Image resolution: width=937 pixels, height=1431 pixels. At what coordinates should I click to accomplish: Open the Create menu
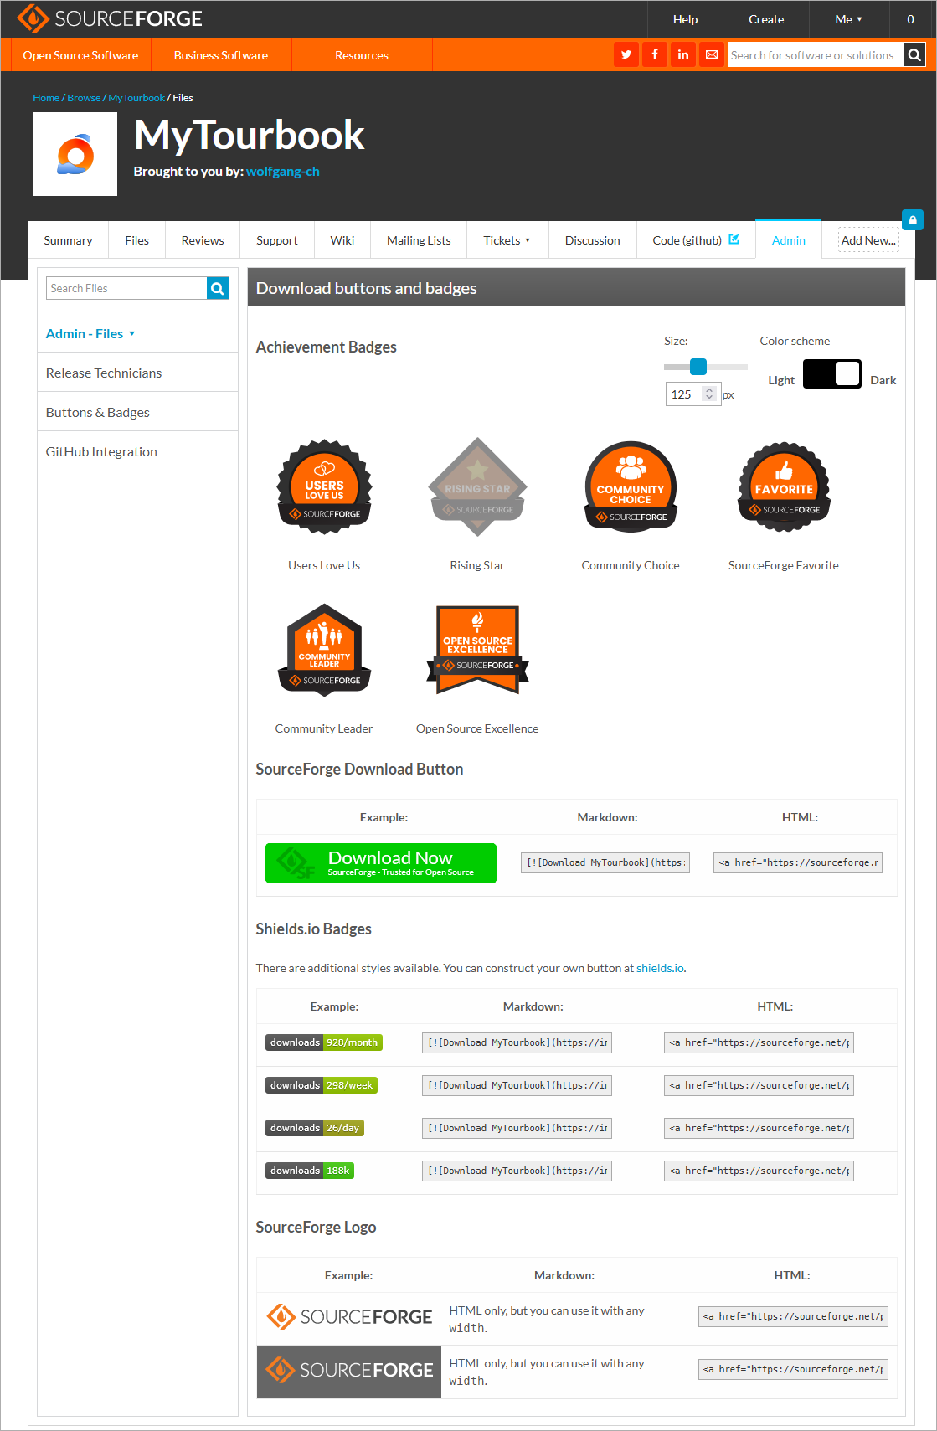point(766,19)
